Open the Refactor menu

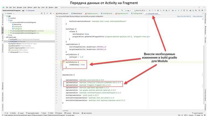coord(30,7)
